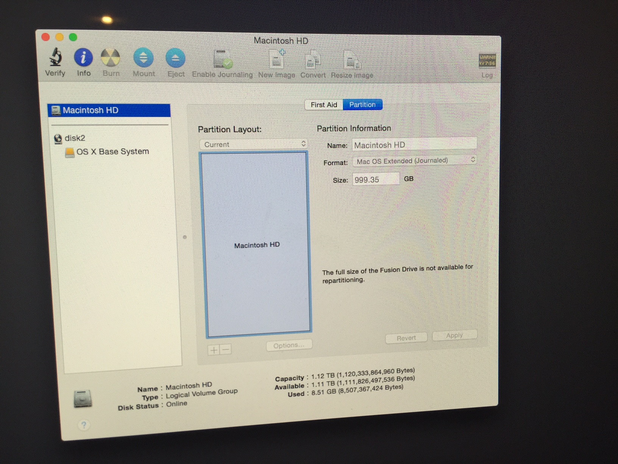Click the Capacity 1.12 TB value
The height and width of the screenshot is (464, 618).
click(363, 374)
